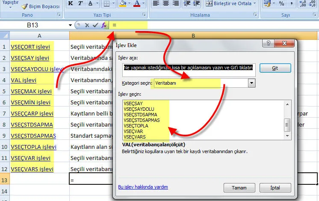Click the percent style icon
The image size is (319, 201).
[x=282, y=4]
